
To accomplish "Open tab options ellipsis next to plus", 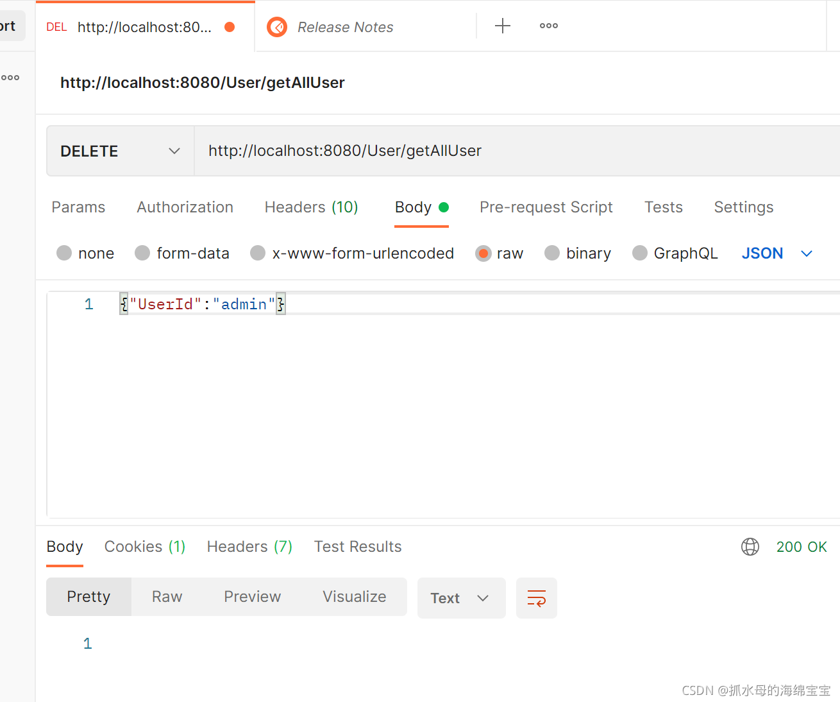I will (x=549, y=26).
